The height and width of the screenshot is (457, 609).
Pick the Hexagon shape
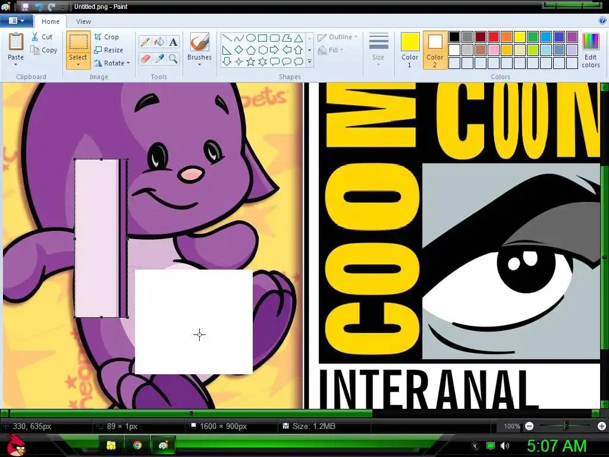click(x=262, y=50)
